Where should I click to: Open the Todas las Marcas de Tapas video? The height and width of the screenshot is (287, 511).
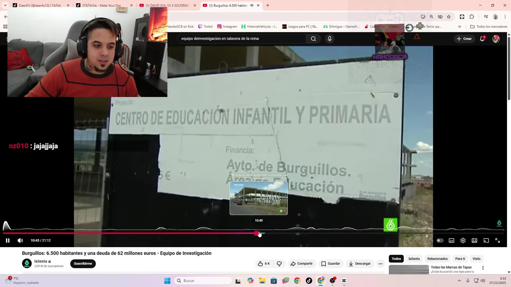point(451,267)
